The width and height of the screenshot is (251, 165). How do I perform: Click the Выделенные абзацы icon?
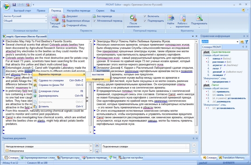(64, 21)
